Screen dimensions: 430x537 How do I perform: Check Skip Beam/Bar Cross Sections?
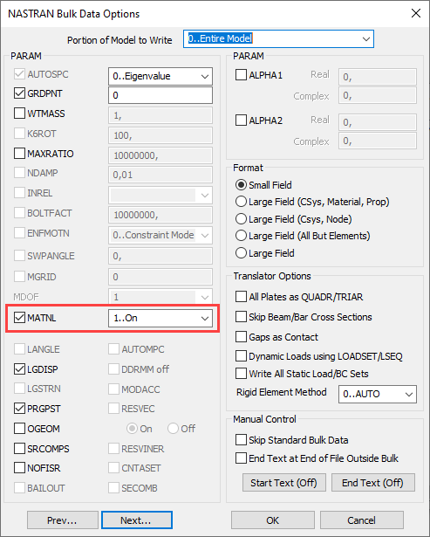point(241,317)
